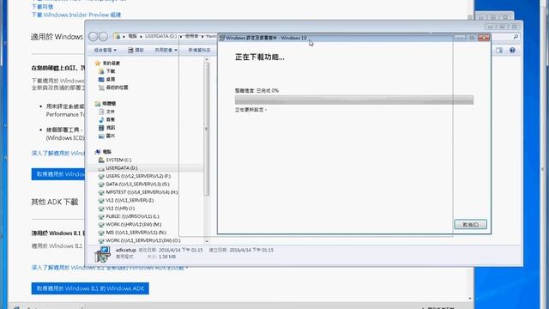Click the Explorer Forward navigation button

(x=103, y=36)
